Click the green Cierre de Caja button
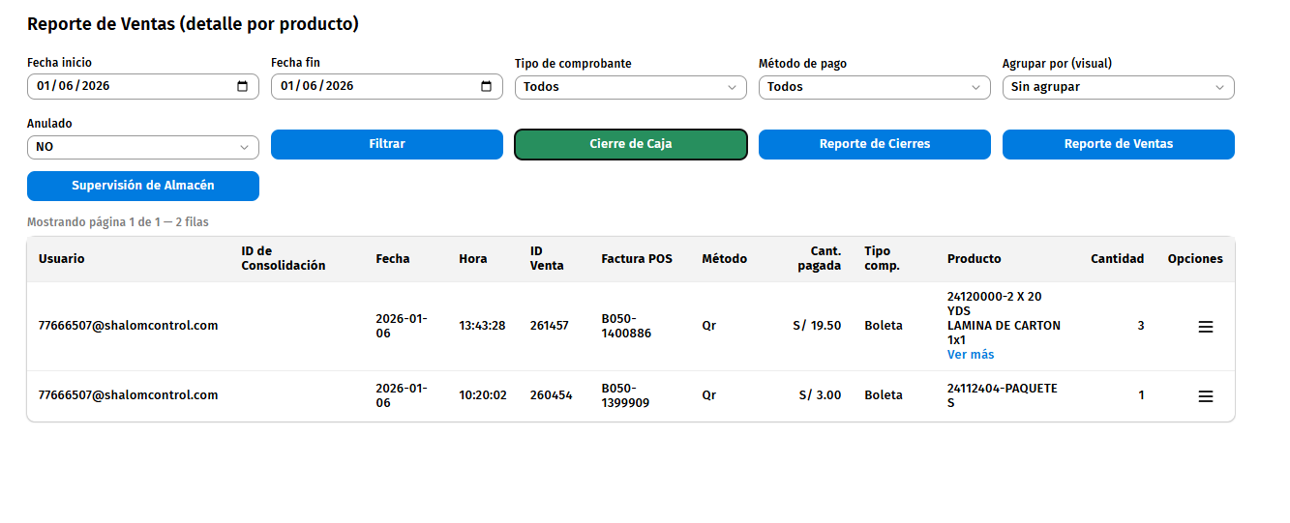Viewport: 1290px width, 523px height. (630, 144)
